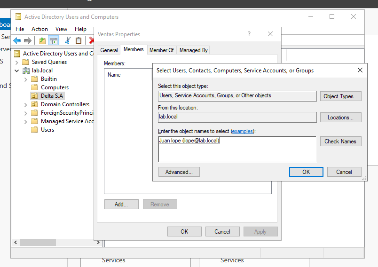Click the Up one level folder icon
The height and width of the screenshot is (267, 378).
tap(42, 40)
